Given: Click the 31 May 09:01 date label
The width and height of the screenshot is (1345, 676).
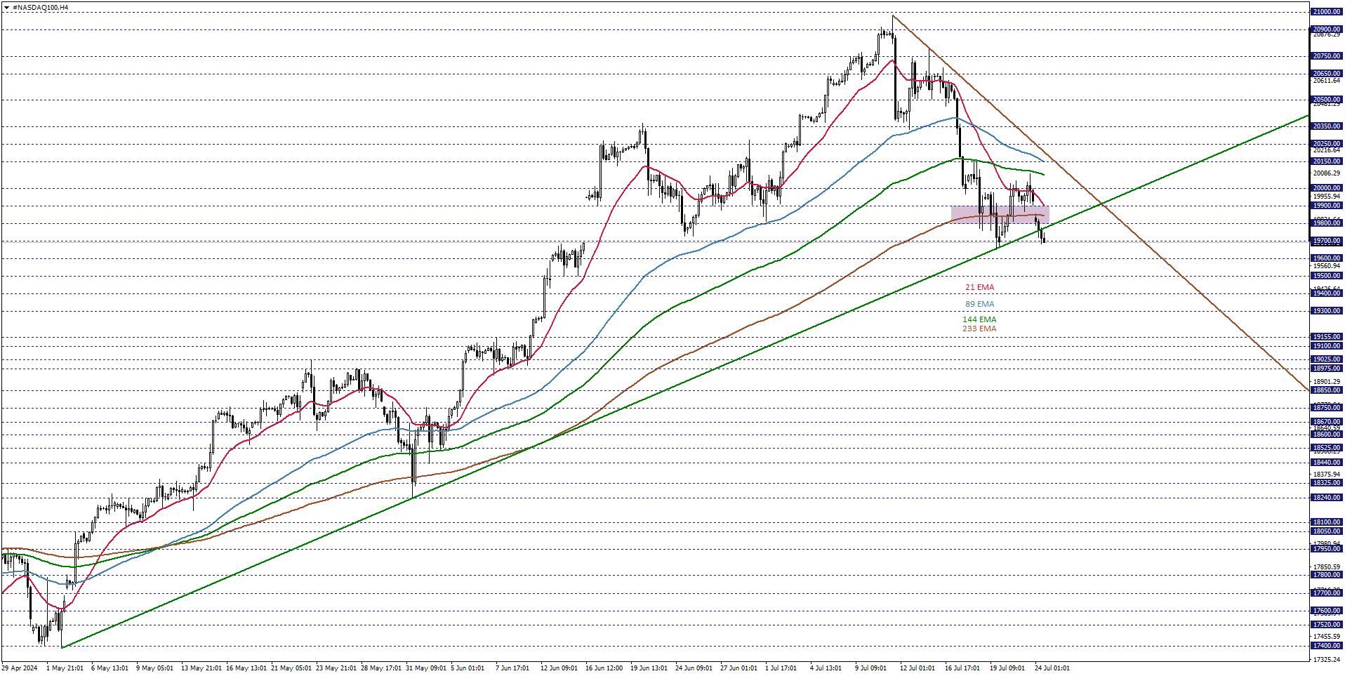Looking at the screenshot, I should pos(426,668).
